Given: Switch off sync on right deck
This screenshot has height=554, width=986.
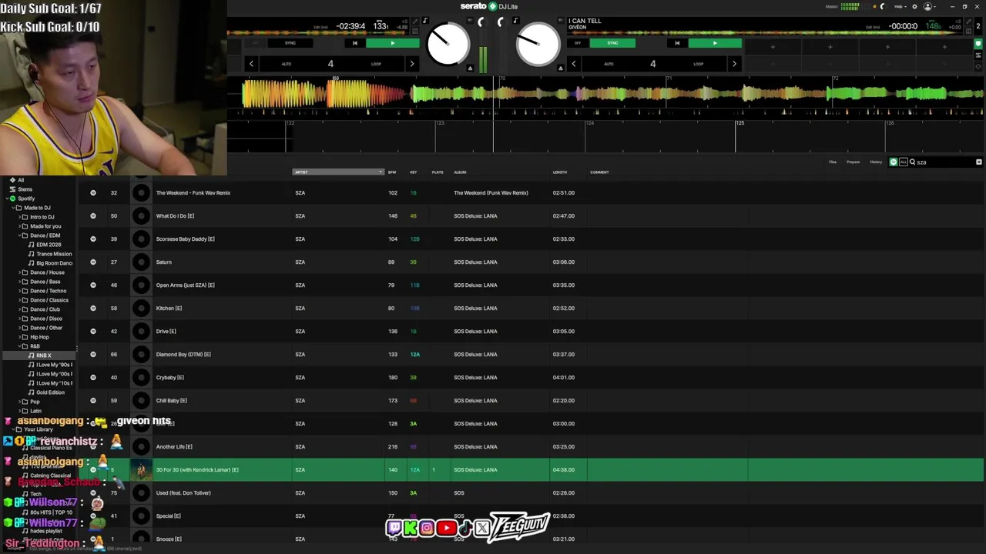Looking at the screenshot, I should pyautogui.click(x=578, y=43).
